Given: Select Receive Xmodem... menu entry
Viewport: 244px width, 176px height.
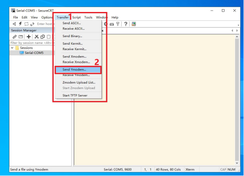Looking at the screenshot, I should (78, 62).
